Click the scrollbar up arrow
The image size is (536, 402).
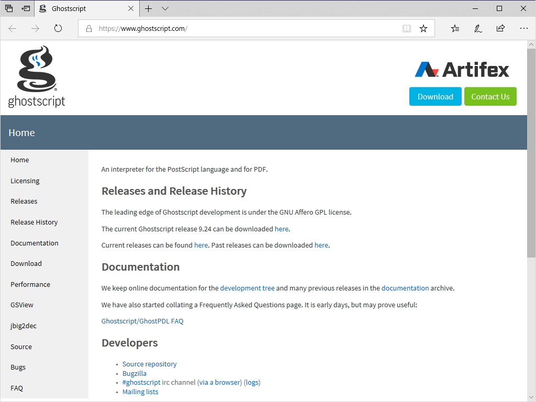(x=531, y=44)
